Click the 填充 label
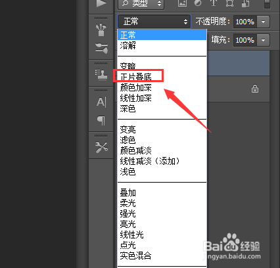This screenshot has height=268, width=280. tap(221, 40)
